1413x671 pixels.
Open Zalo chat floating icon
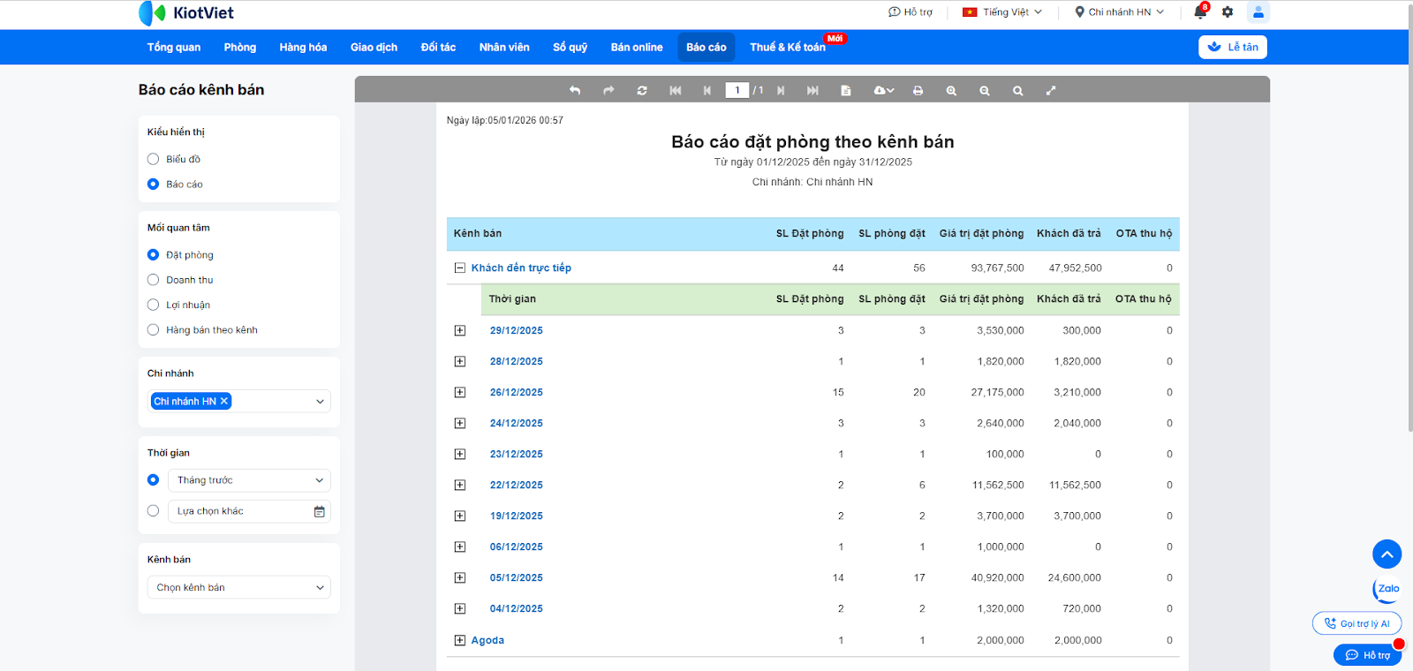pyautogui.click(x=1387, y=589)
